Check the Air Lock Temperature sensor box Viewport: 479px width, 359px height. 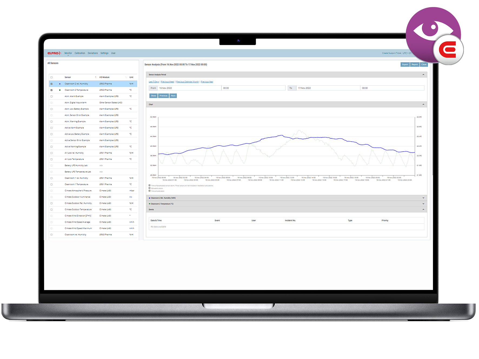52,159
